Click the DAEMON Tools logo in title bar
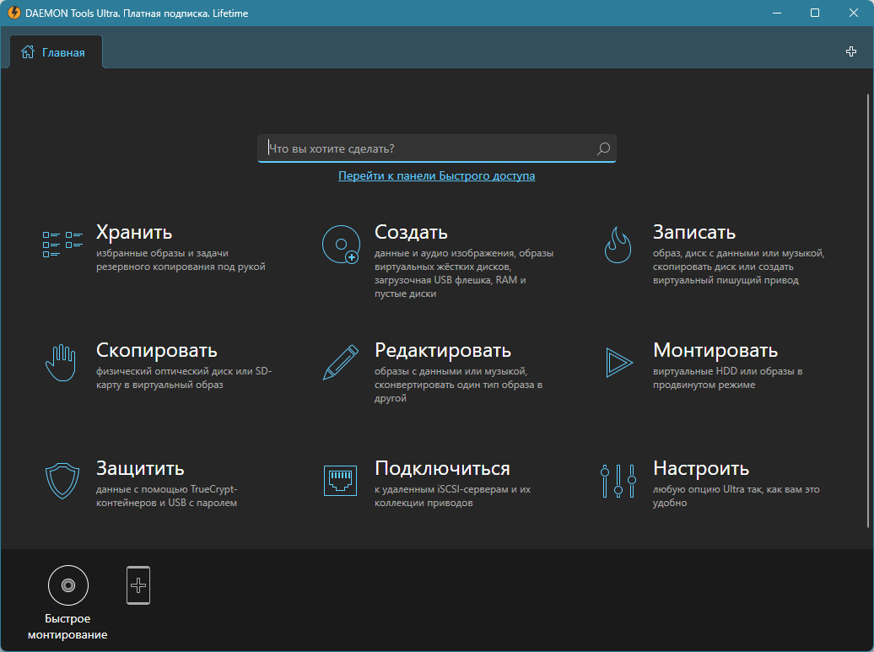 [14, 13]
